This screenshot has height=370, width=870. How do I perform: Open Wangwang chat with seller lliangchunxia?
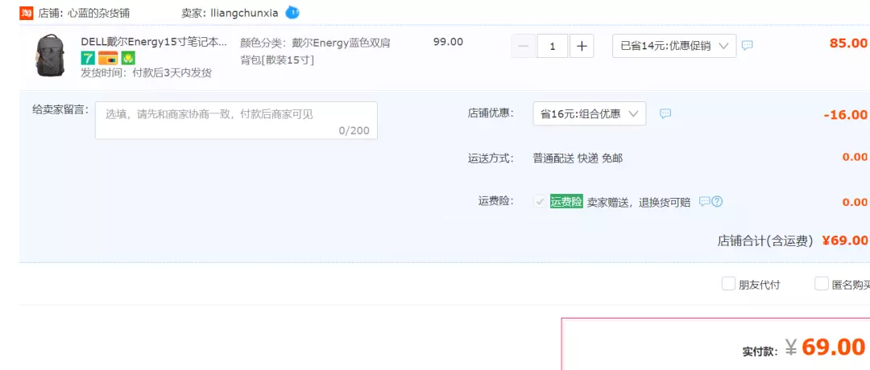(x=292, y=13)
